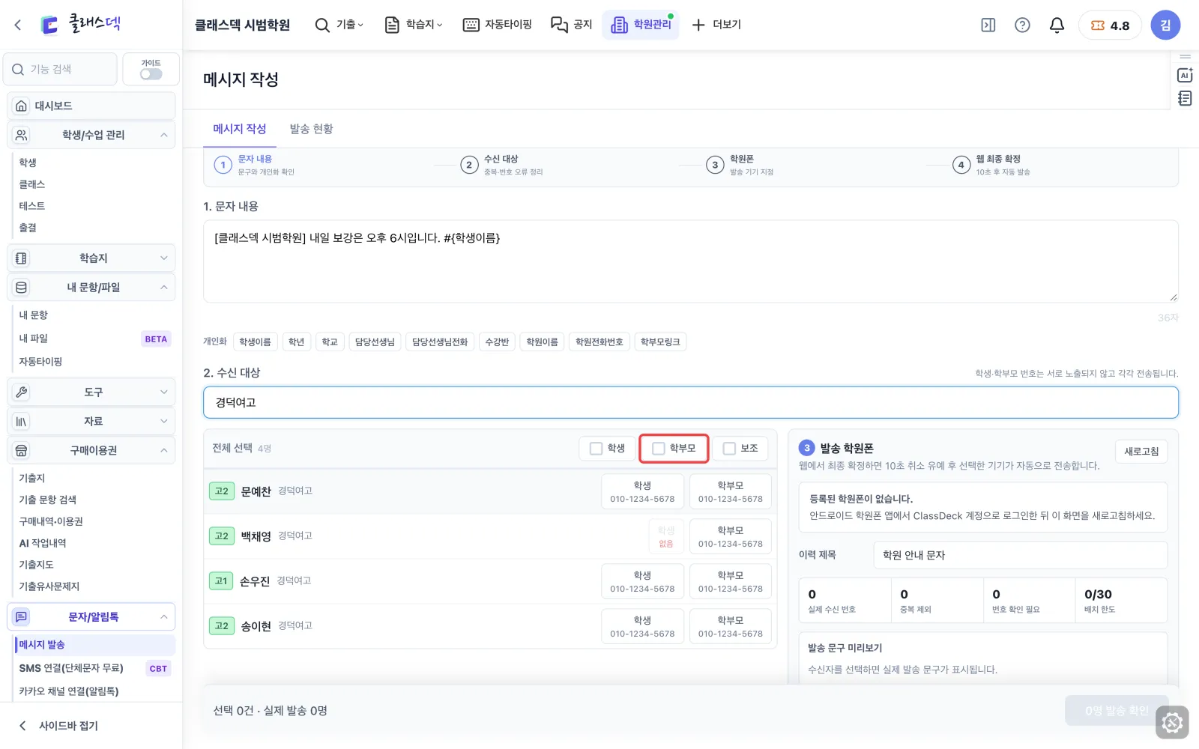Select 문예찬's 학생 phone number
1199x749 pixels.
pos(642,491)
